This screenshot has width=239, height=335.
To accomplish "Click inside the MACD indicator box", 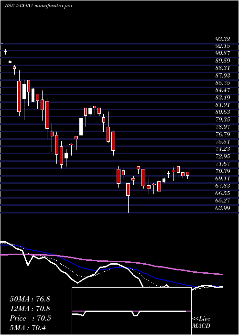I will 131,311.
